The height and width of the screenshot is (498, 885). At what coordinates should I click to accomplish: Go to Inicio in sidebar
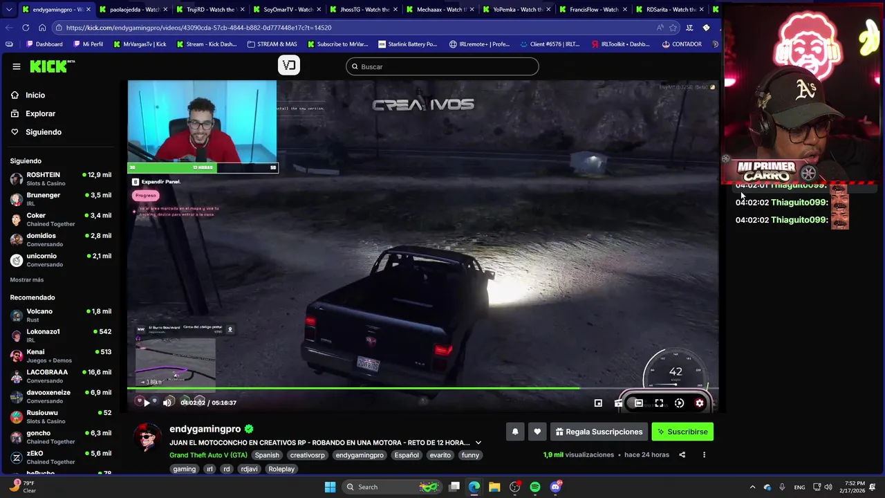pos(35,95)
